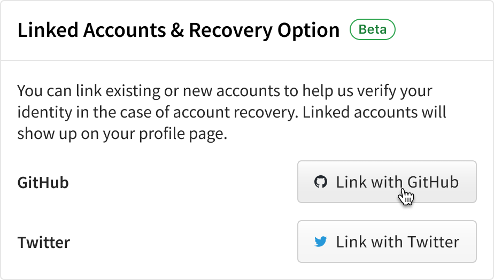The image size is (494, 280).
Task: Click the Twitter bird icon
Action: tap(321, 242)
